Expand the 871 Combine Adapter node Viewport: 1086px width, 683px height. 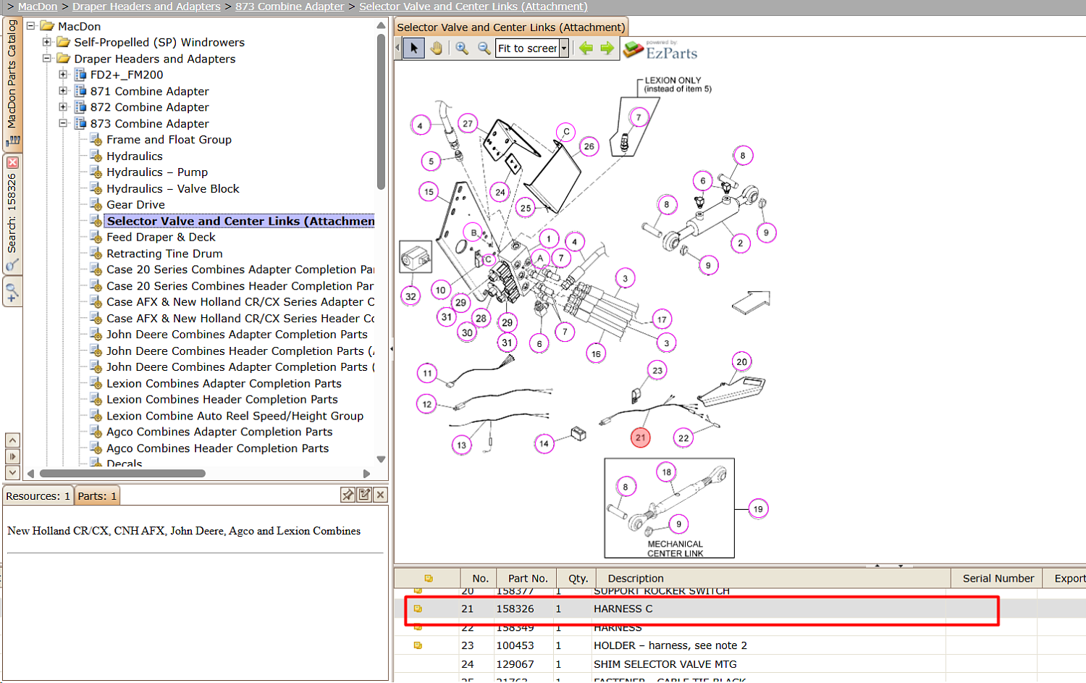click(x=63, y=91)
